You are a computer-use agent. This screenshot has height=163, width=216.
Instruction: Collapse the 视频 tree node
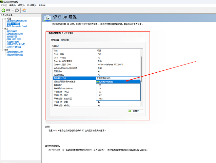click(3, 50)
